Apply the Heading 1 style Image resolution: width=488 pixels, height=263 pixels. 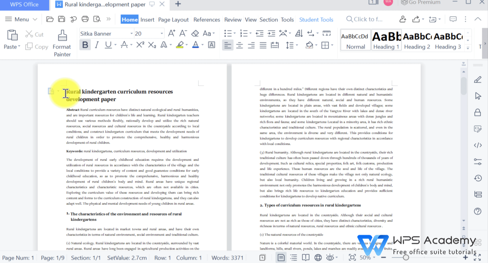coord(386,40)
